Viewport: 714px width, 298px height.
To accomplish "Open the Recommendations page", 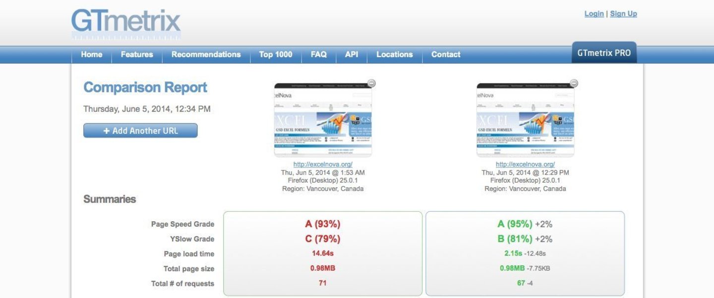I will (x=206, y=54).
